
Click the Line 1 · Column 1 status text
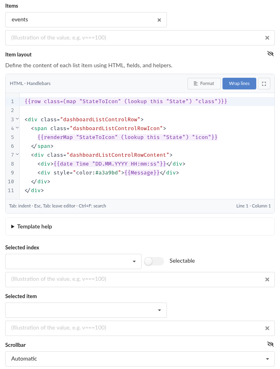(253, 206)
